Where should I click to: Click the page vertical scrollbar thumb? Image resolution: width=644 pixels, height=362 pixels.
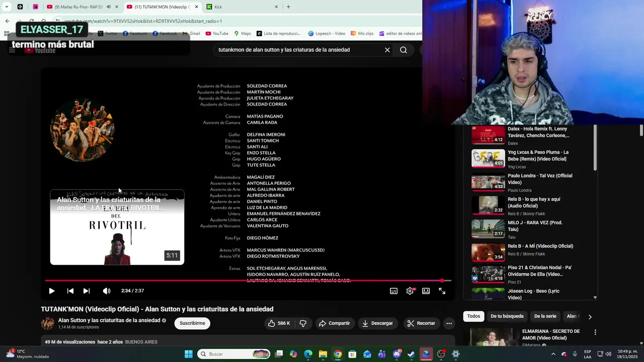(641, 130)
